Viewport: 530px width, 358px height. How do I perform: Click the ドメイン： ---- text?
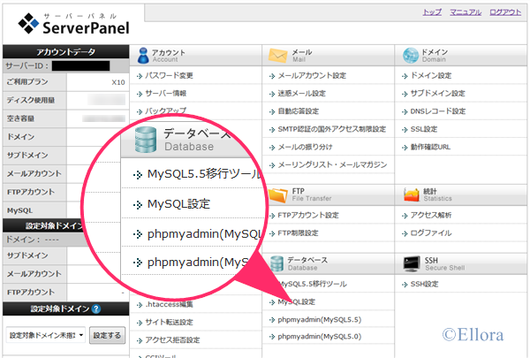click(33, 240)
